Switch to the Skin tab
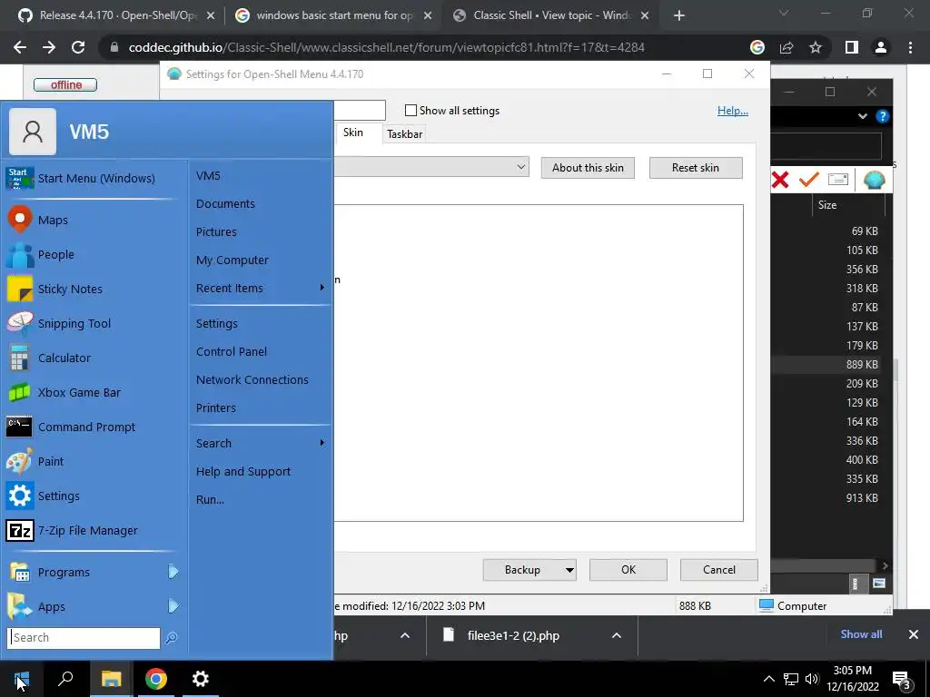The width and height of the screenshot is (930, 697). [353, 133]
